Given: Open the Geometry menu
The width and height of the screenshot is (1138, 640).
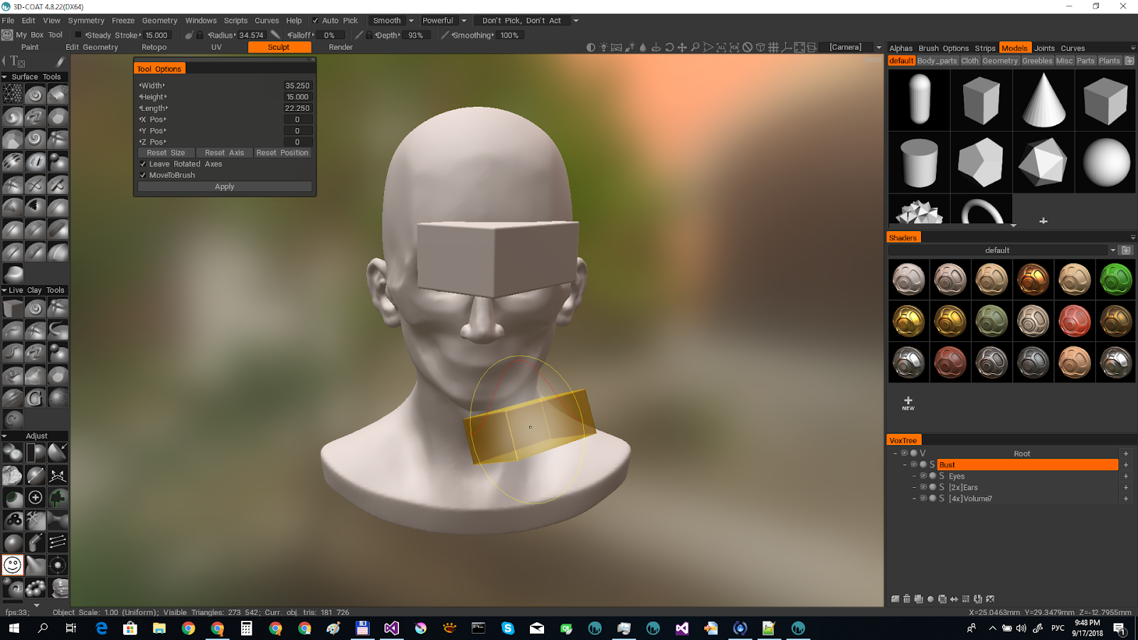Looking at the screenshot, I should click(159, 21).
